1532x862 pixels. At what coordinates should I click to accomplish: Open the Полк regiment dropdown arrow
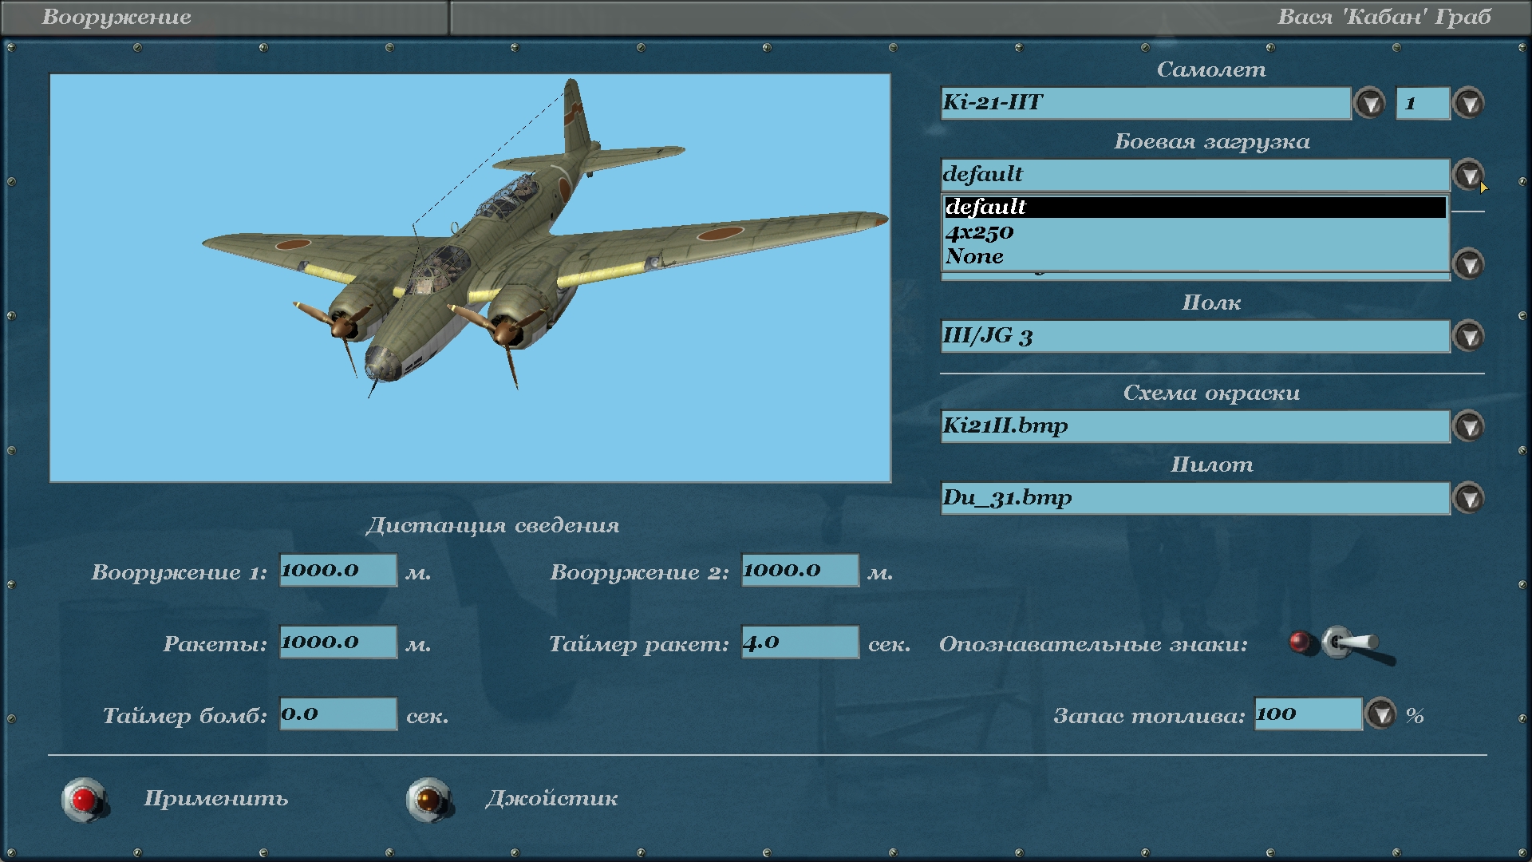click(1468, 336)
